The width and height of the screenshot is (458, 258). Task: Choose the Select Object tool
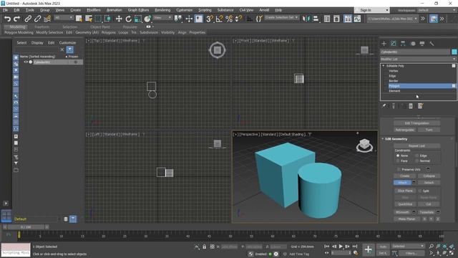tap(79, 19)
